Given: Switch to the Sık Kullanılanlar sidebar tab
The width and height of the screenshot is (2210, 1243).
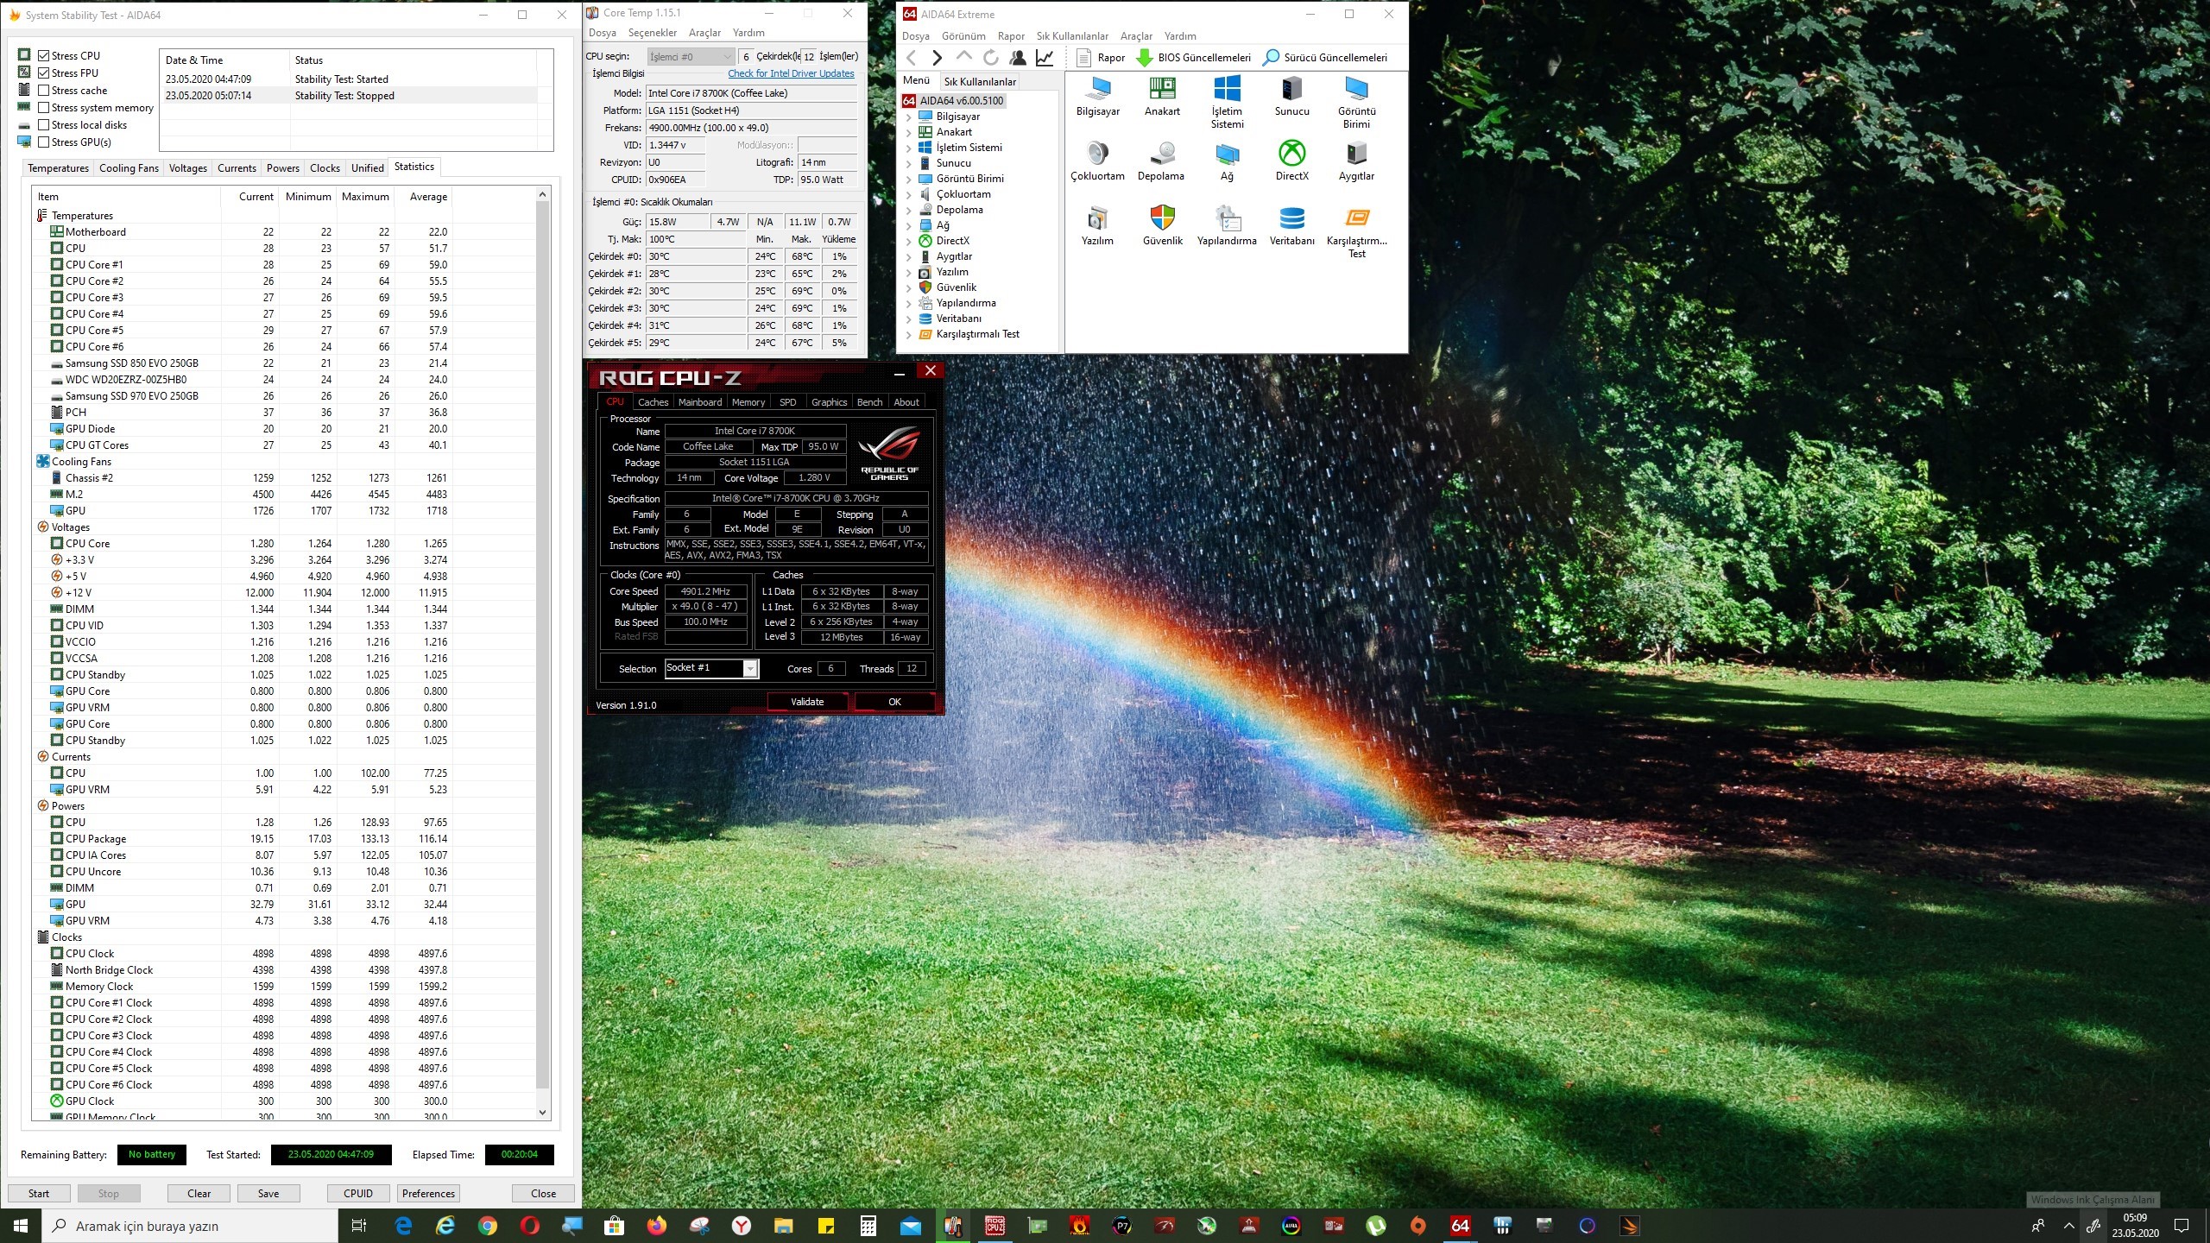Looking at the screenshot, I should click(979, 82).
